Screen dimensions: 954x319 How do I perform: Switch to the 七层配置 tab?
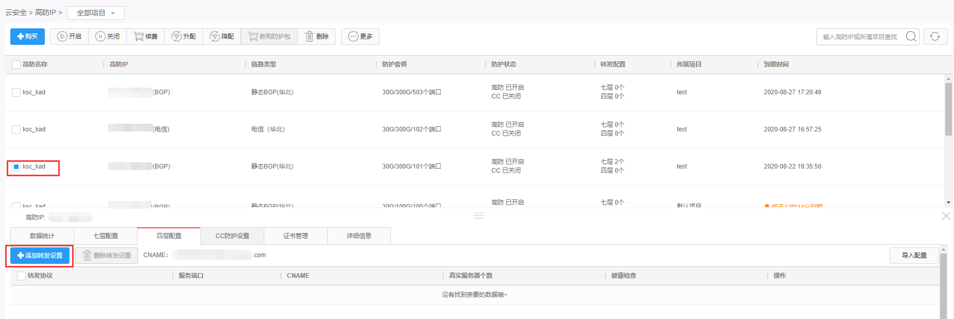point(106,236)
